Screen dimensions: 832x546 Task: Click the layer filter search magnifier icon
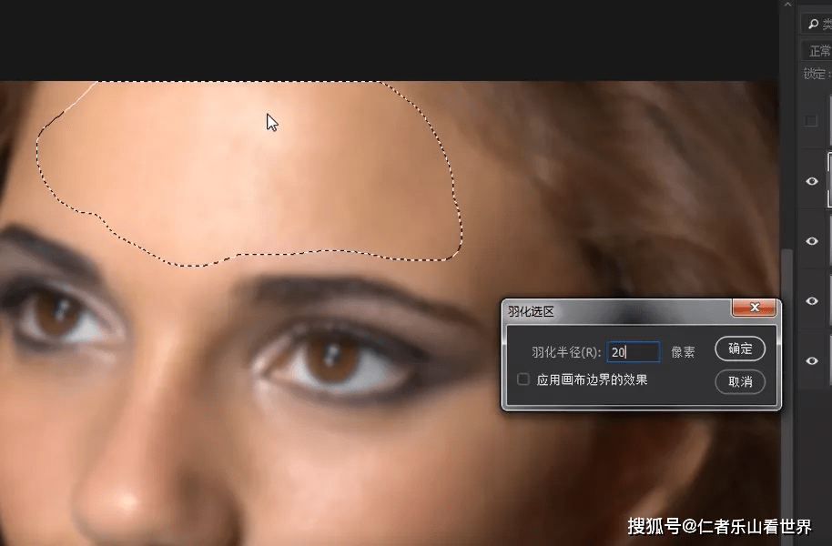click(x=813, y=24)
